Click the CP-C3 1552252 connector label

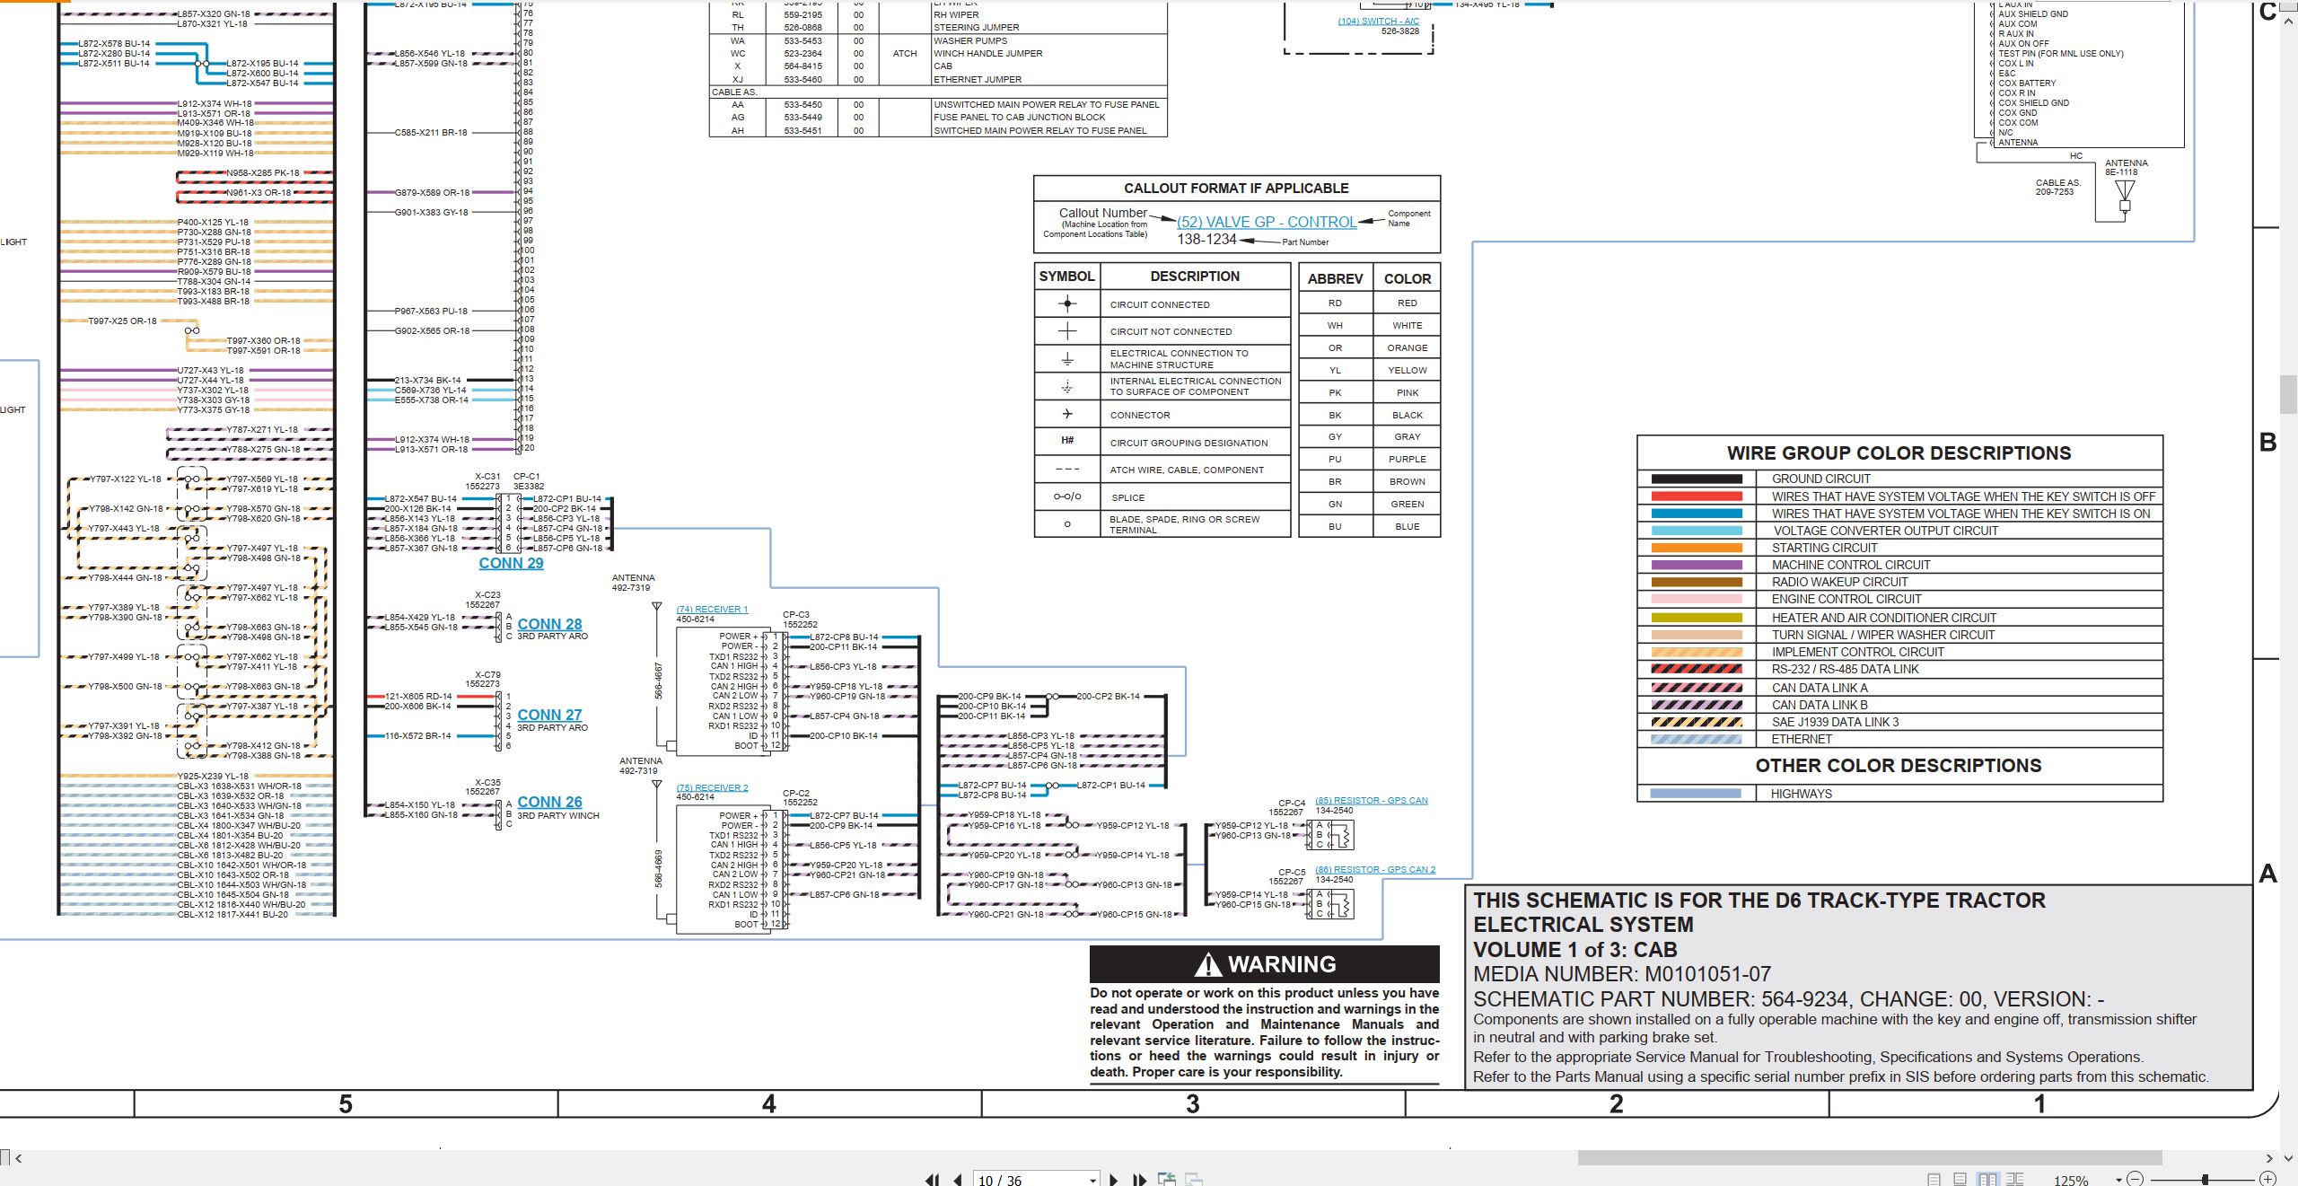tap(799, 619)
